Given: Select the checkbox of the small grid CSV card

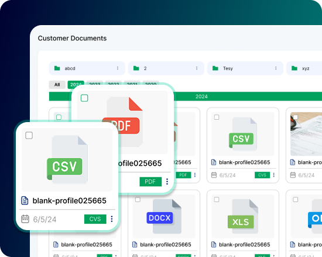Looking at the screenshot, I should [217, 117].
